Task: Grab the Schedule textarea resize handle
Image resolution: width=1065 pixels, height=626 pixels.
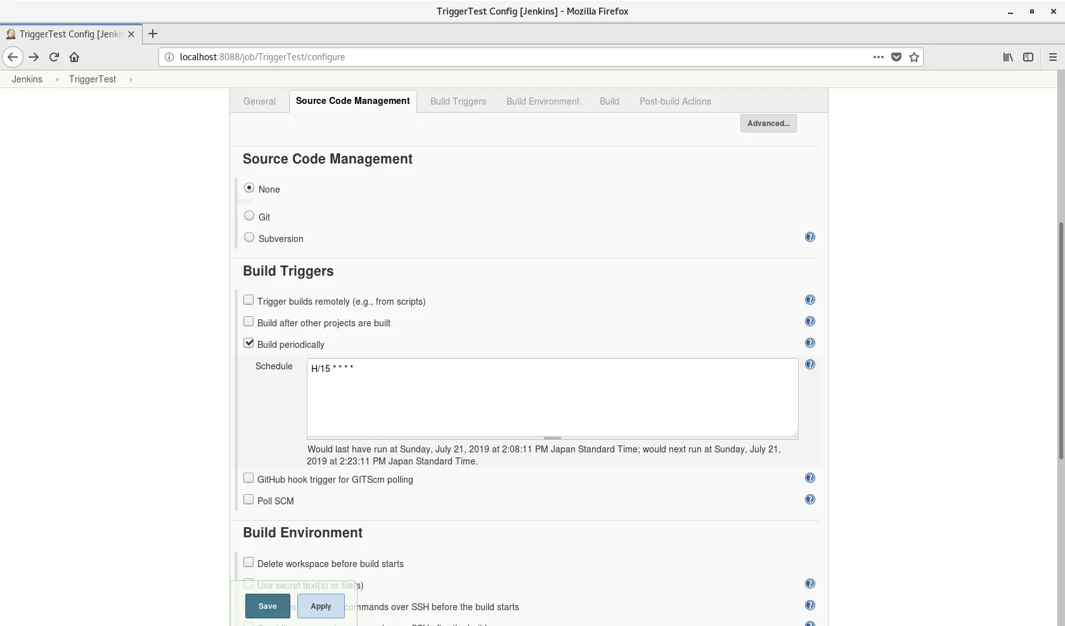Action: (x=553, y=438)
